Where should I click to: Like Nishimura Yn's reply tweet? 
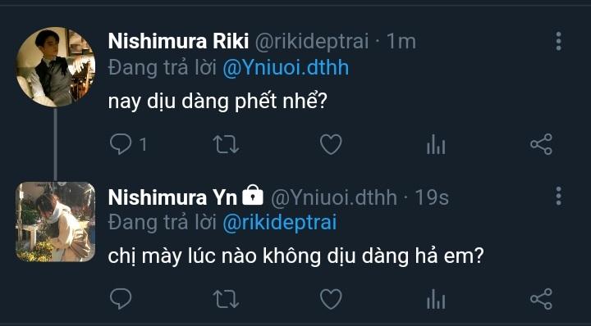click(331, 299)
